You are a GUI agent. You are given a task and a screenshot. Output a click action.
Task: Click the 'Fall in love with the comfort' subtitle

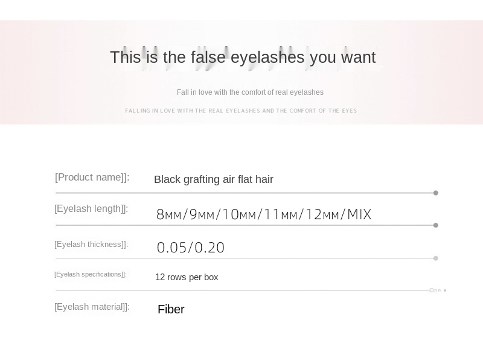pos(250,92)
